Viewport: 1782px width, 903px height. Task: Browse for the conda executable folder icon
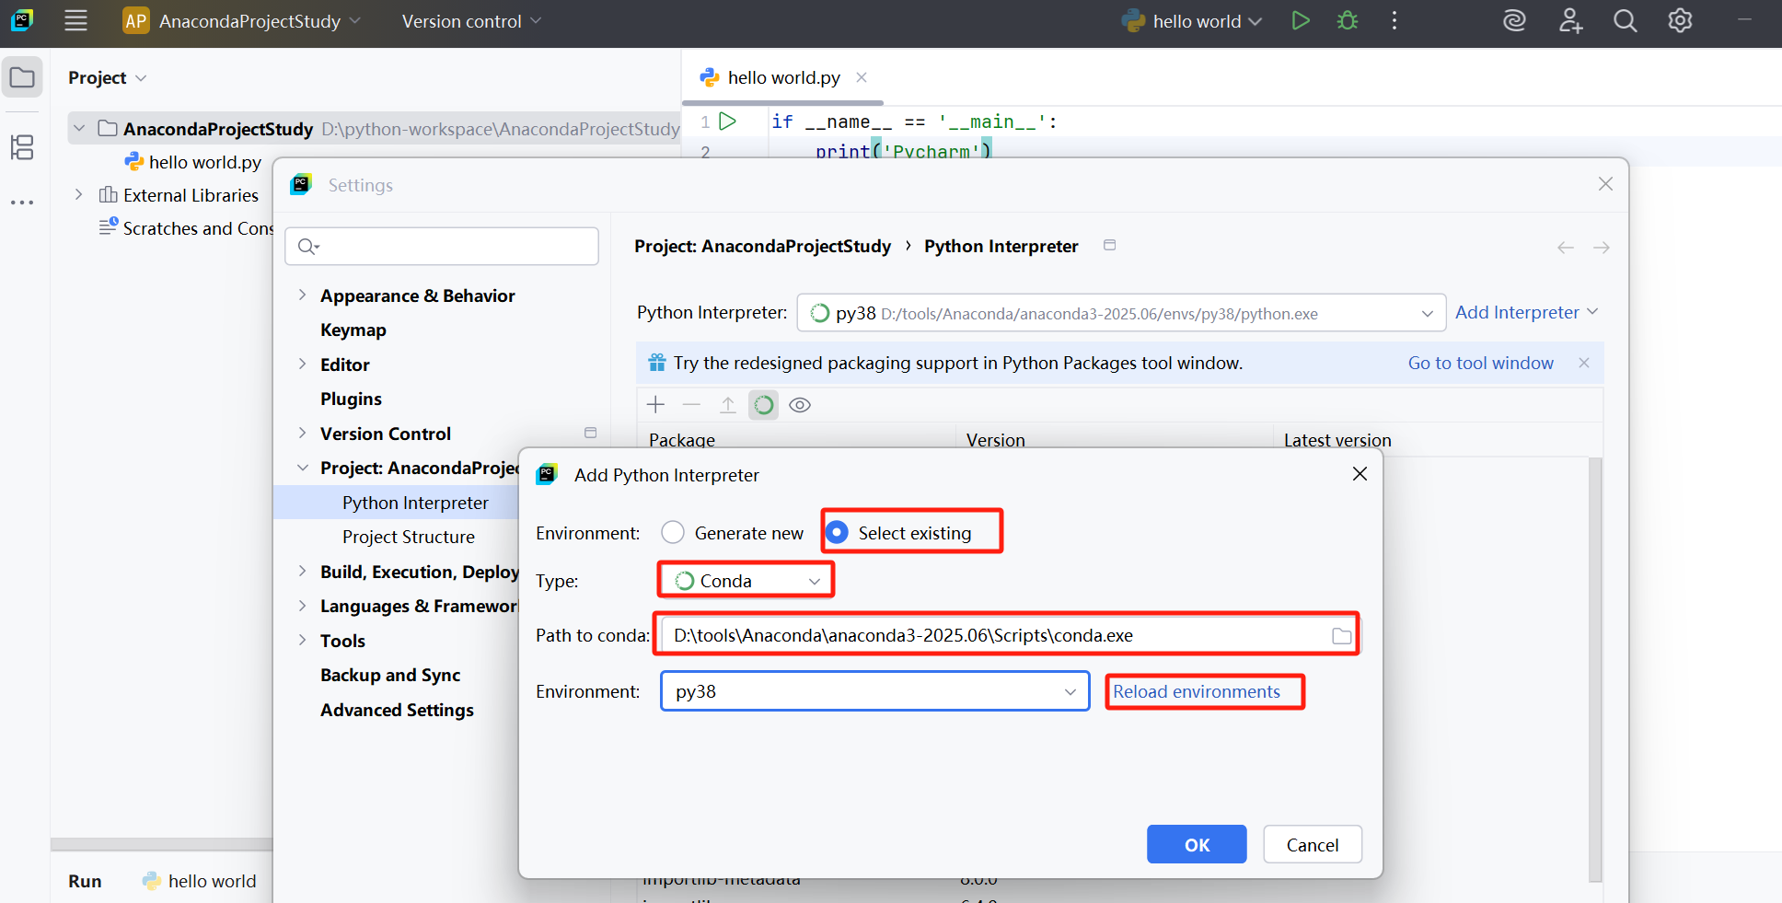tap(1342, 636)
